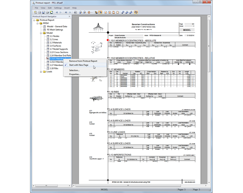The image size is (243, 193).
Task: Collapse the Model folder node
Action: [x=41, y=33]
